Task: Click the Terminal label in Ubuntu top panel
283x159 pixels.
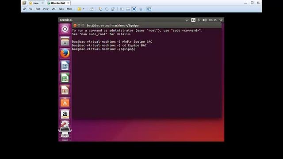Action: coord(66,20)
